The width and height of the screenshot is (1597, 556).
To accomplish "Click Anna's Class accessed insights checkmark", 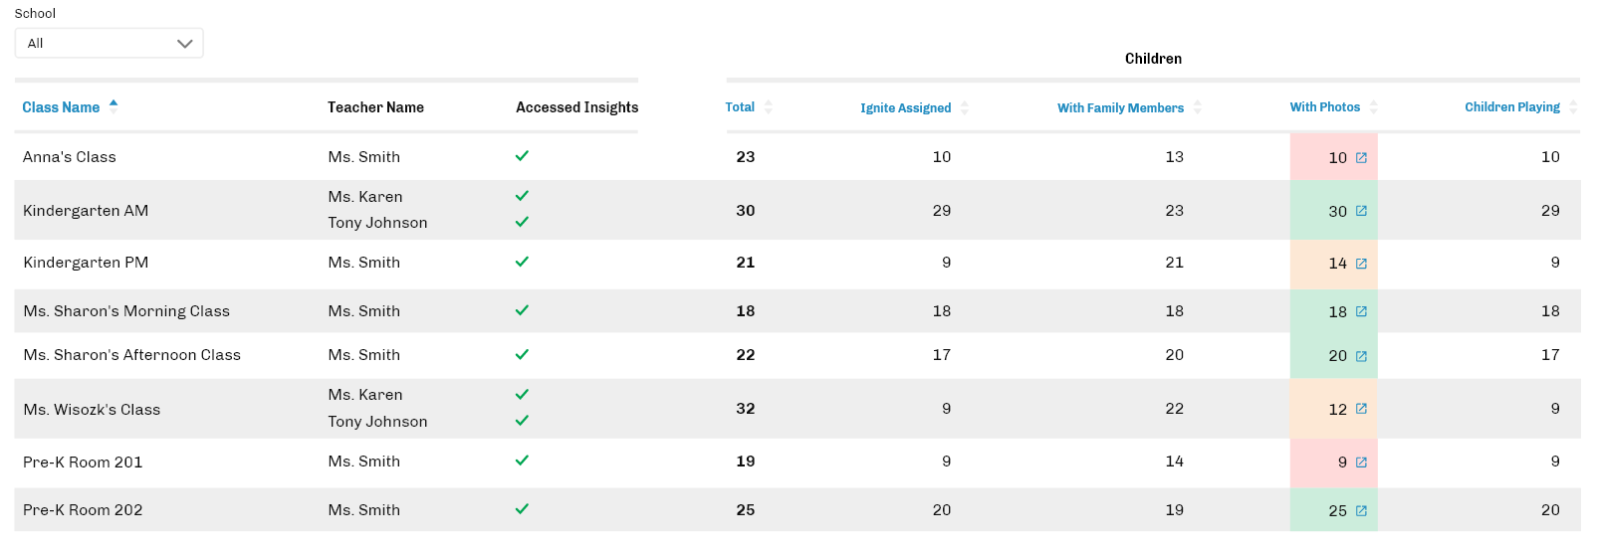I will 522,156.
